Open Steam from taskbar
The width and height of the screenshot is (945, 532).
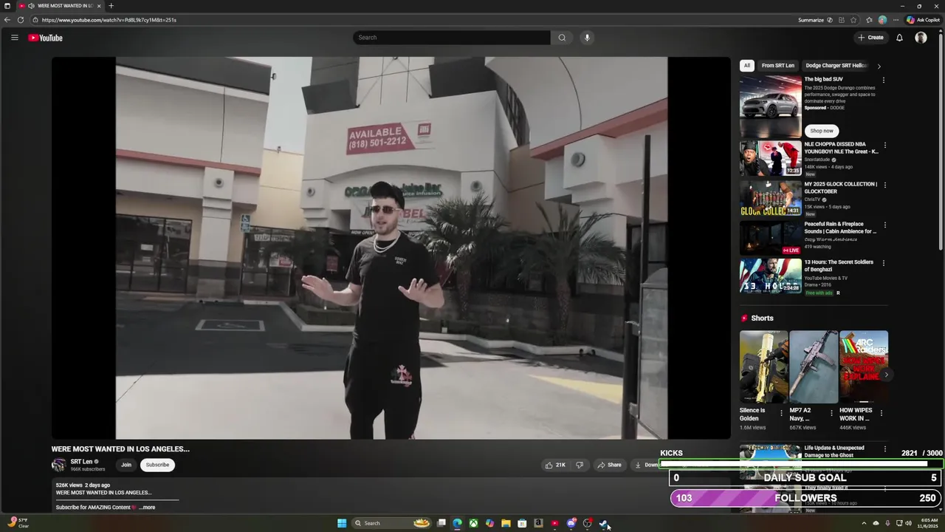click(x=603, y=523)
